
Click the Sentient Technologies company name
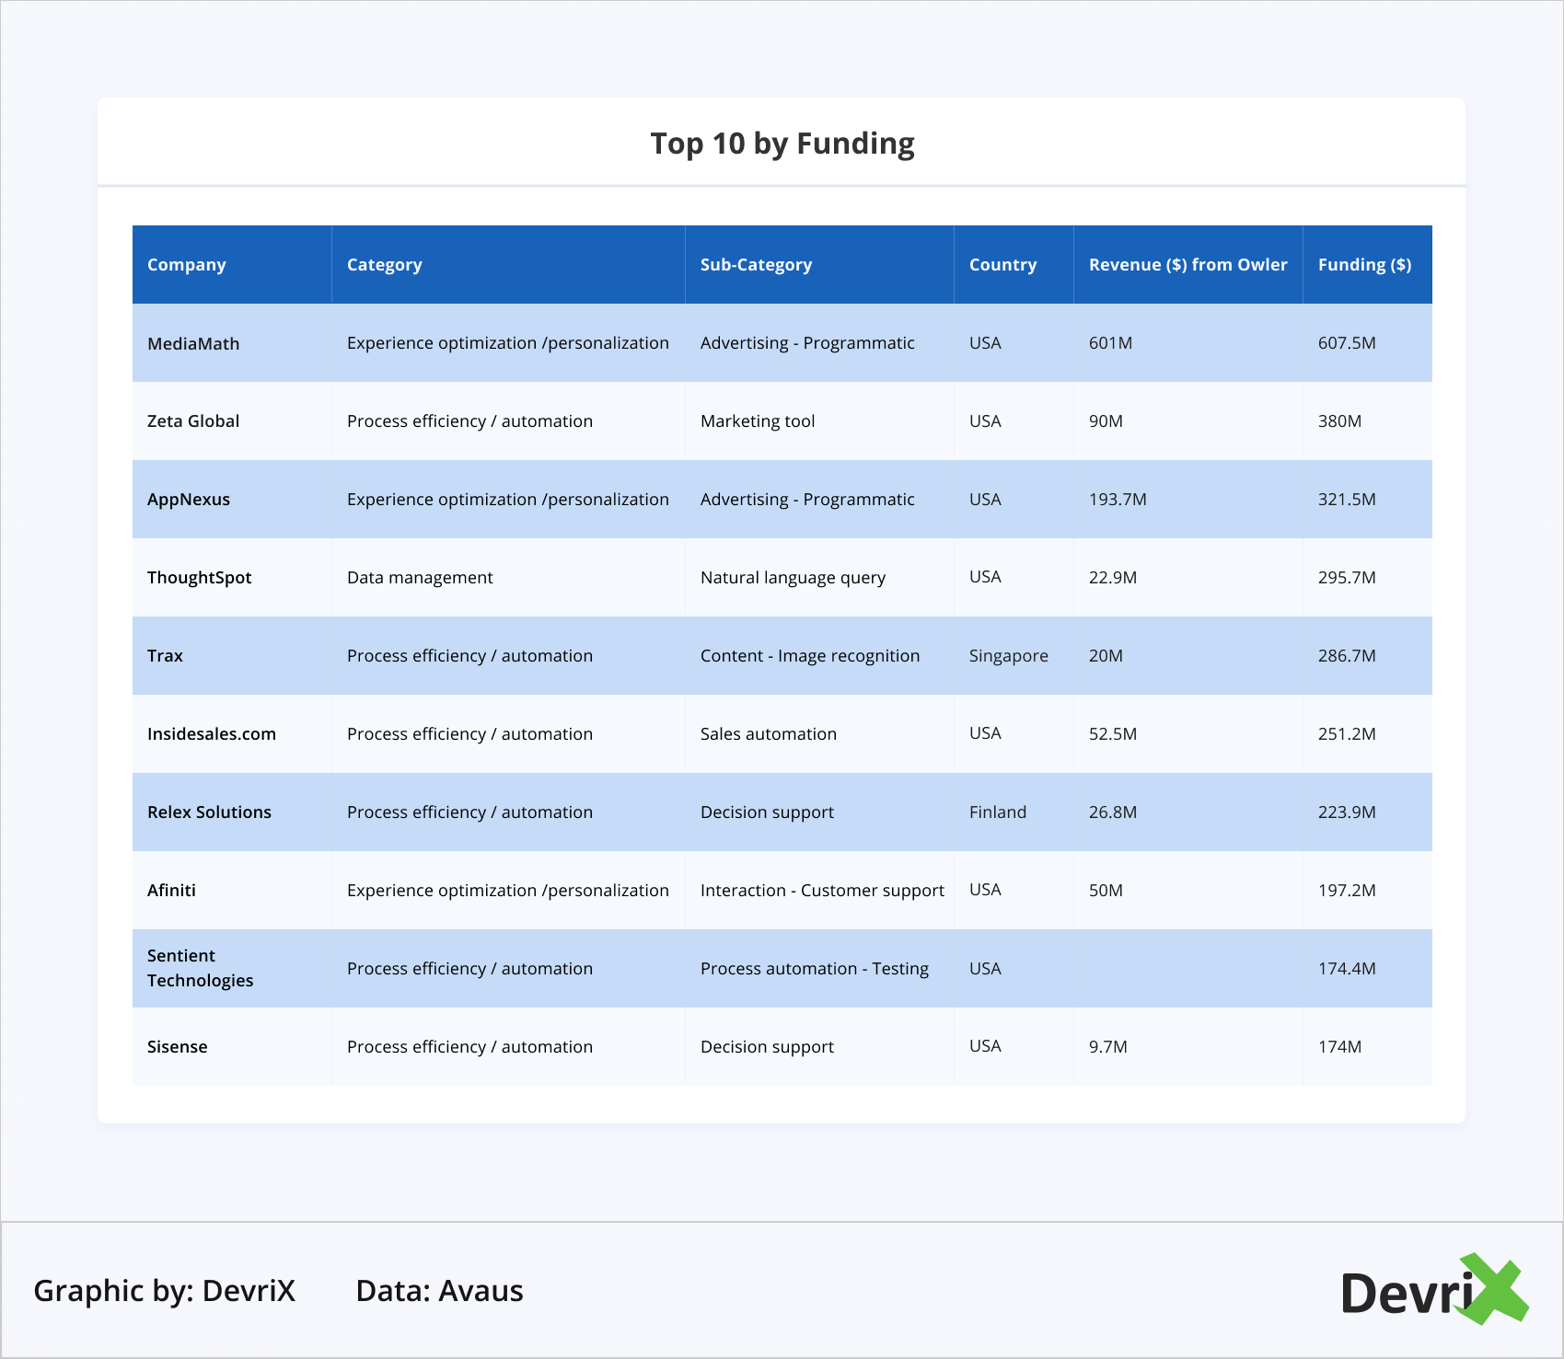point(200,968)
